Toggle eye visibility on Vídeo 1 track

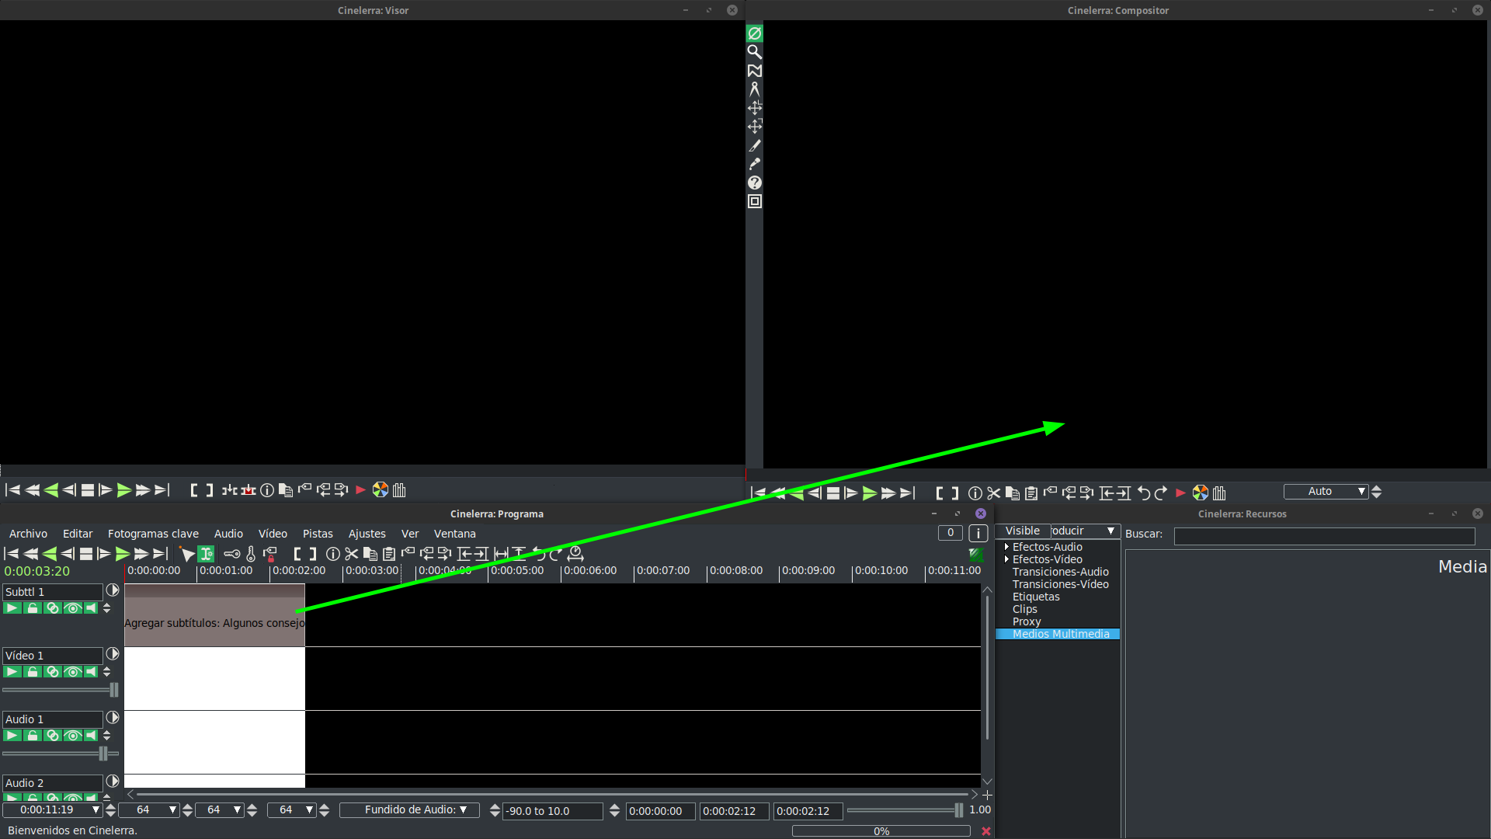tap(72, 672)
